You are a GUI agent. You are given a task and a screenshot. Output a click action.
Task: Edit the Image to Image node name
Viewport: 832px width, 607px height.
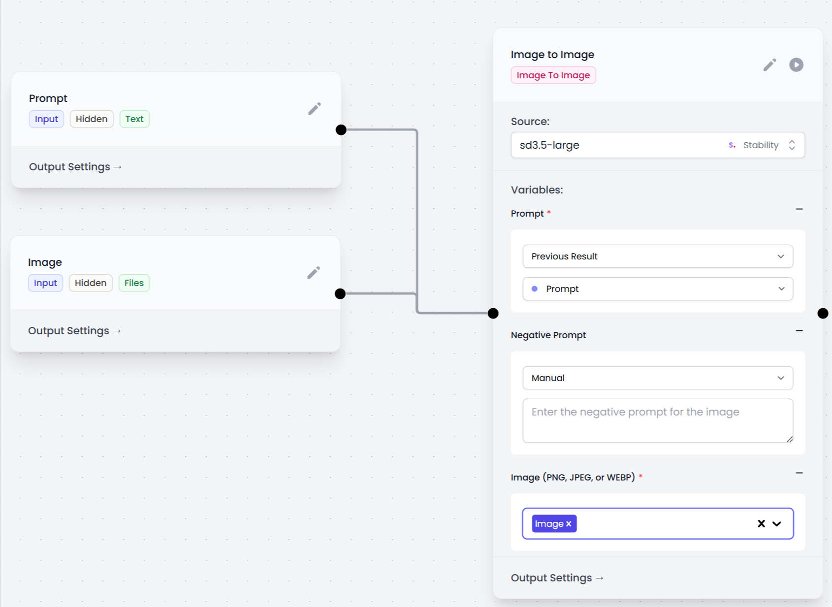click(769, 65)
